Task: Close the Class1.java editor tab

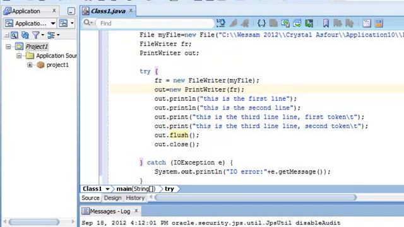Action: (x=131, y=11)
